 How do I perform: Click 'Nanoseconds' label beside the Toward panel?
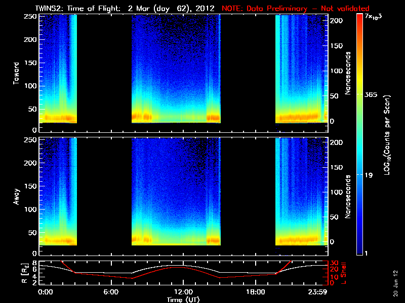(x=348, y=73)
